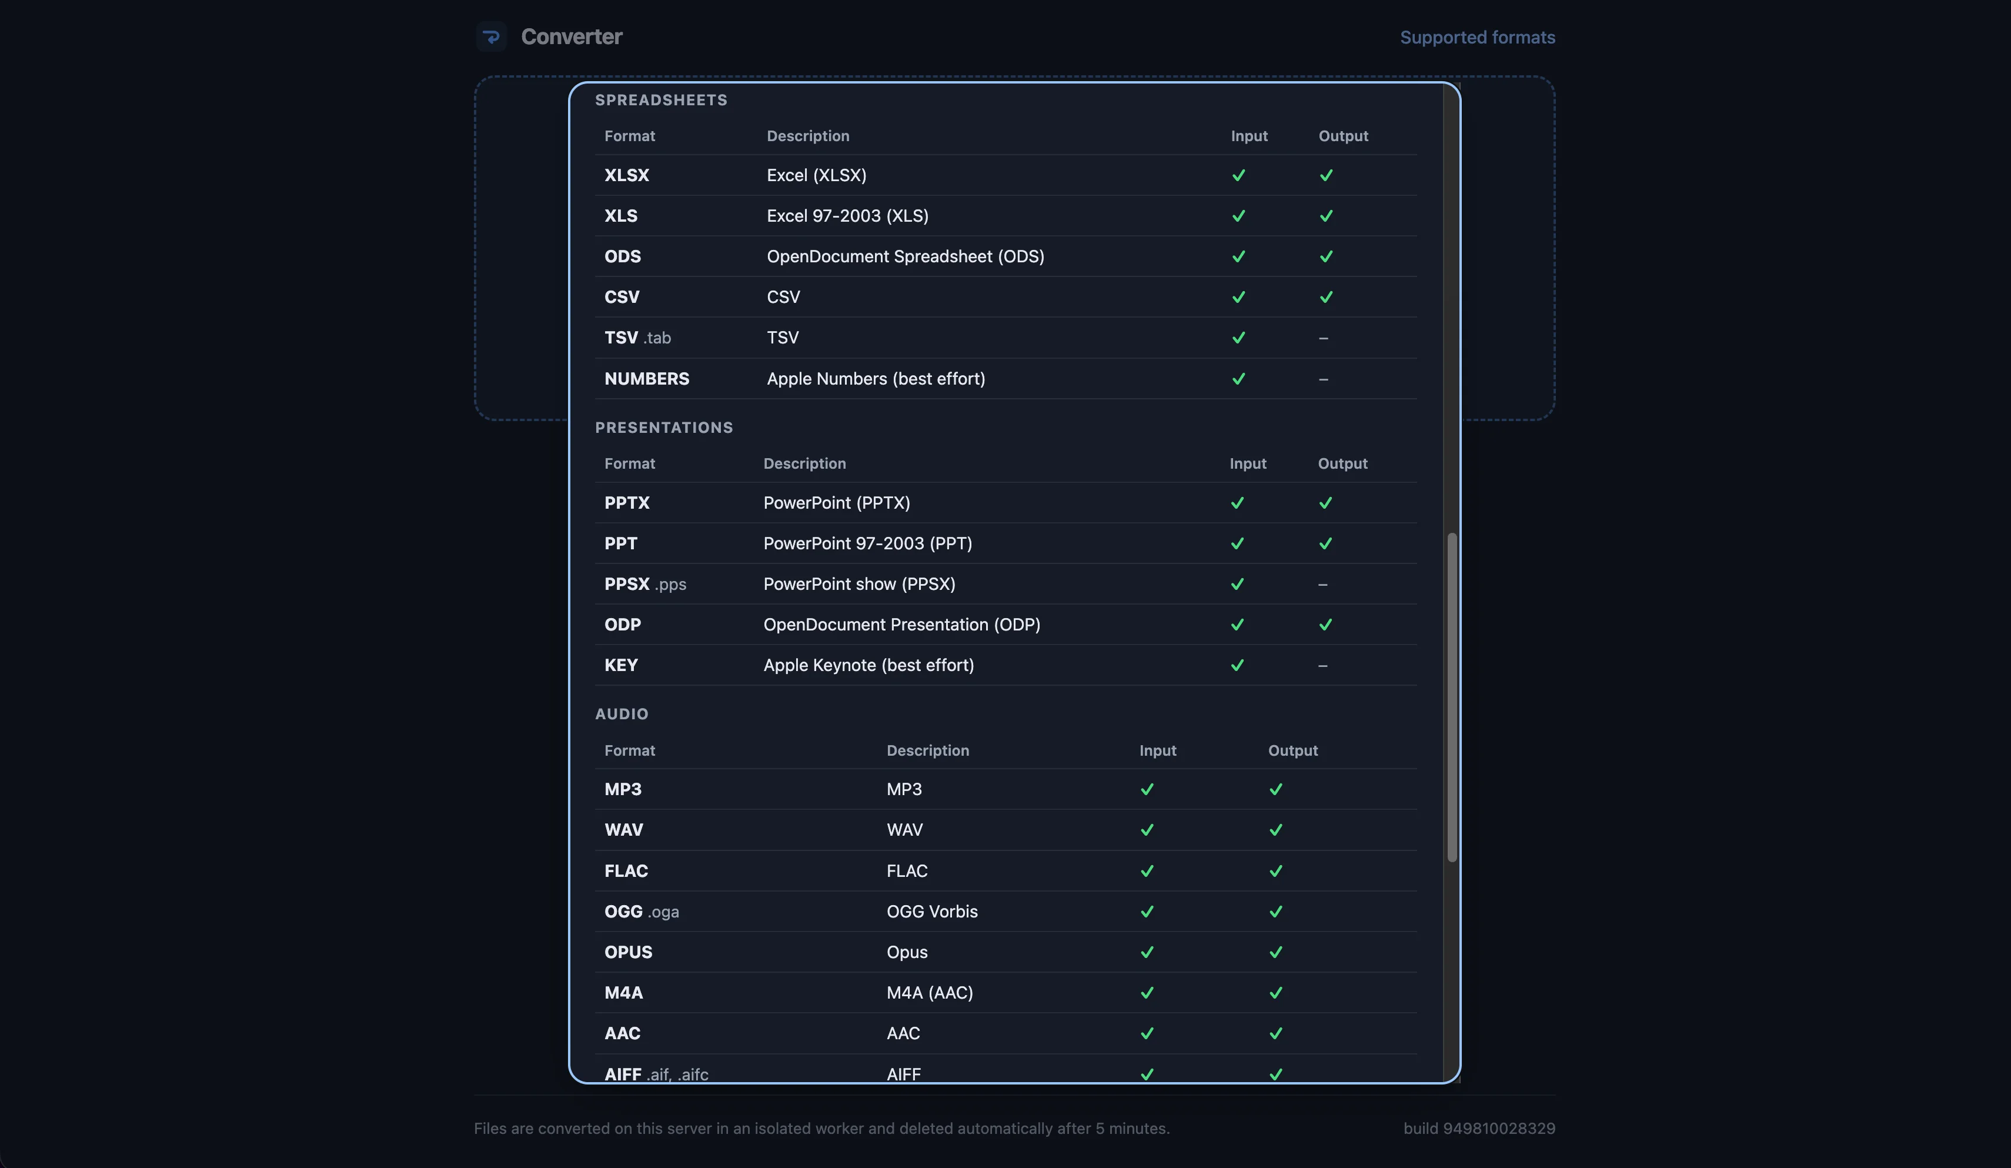Click the PPSX input checkmark
The height and width of the screenshot is (1168, 2011).
[x=1237, y=585]
